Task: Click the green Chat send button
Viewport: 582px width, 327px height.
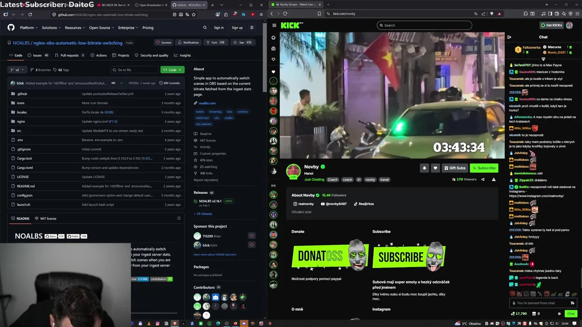Action: point(571,314)
